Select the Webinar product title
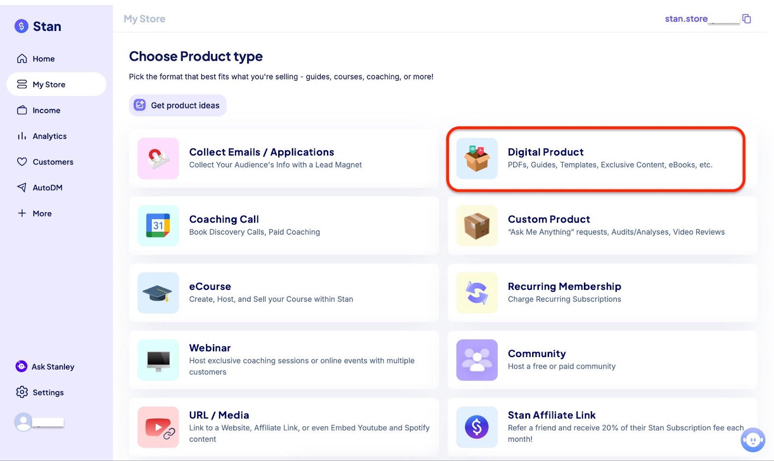 click(210, 348)
